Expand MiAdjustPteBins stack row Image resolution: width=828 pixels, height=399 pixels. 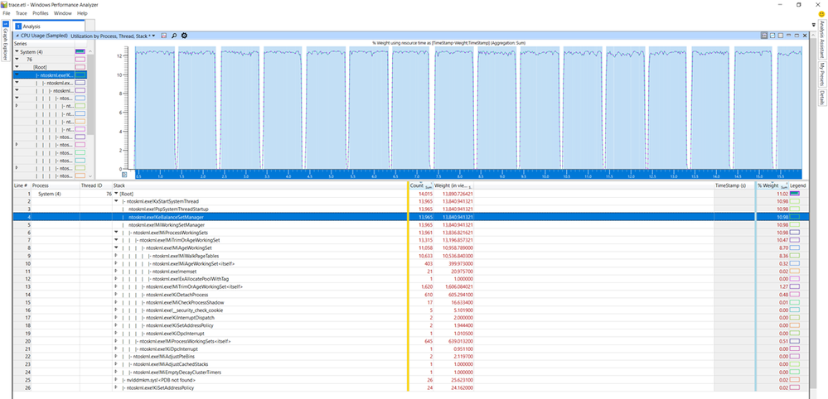[116, 357]
